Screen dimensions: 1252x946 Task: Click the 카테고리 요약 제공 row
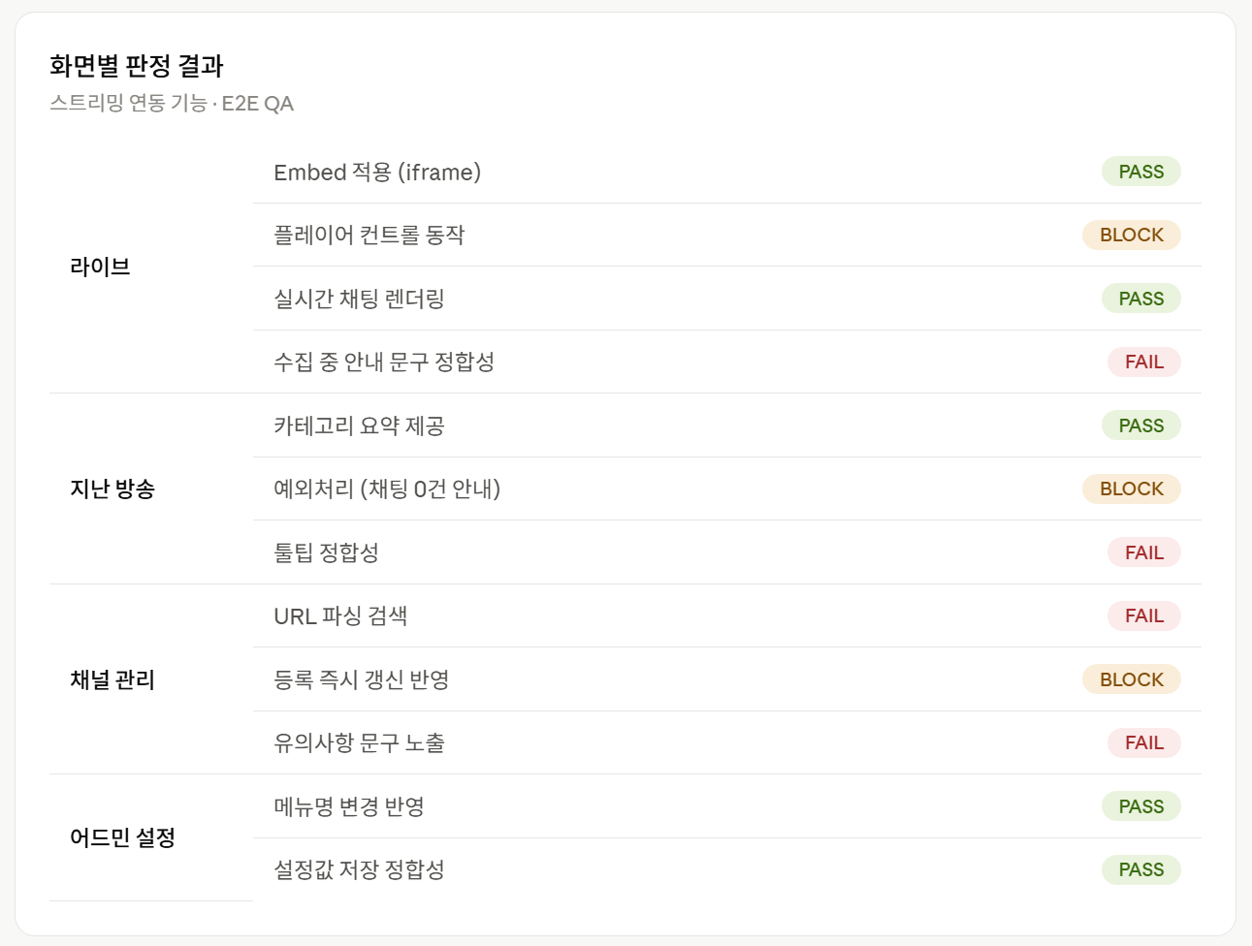click(x=727, y=426)
